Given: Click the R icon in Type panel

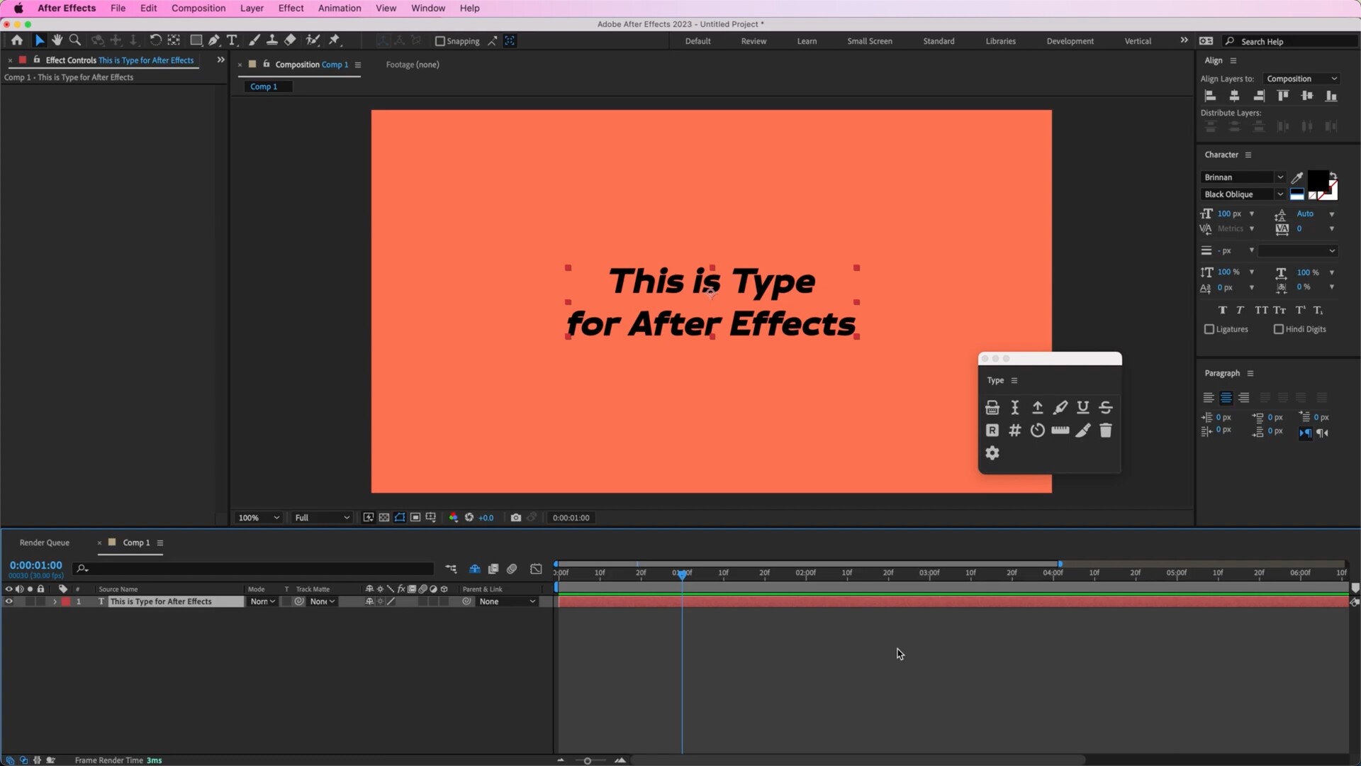Looking at the screenshot, I should pos(992,430).
